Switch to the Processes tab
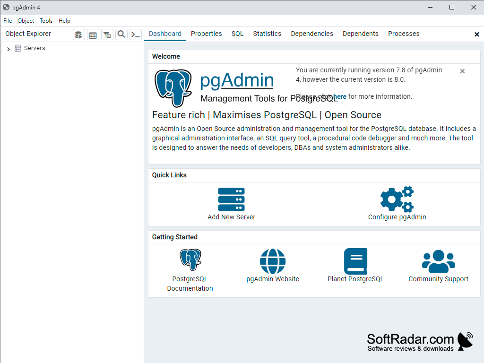This screenshot has height=363, width=484. pos(404,34)
